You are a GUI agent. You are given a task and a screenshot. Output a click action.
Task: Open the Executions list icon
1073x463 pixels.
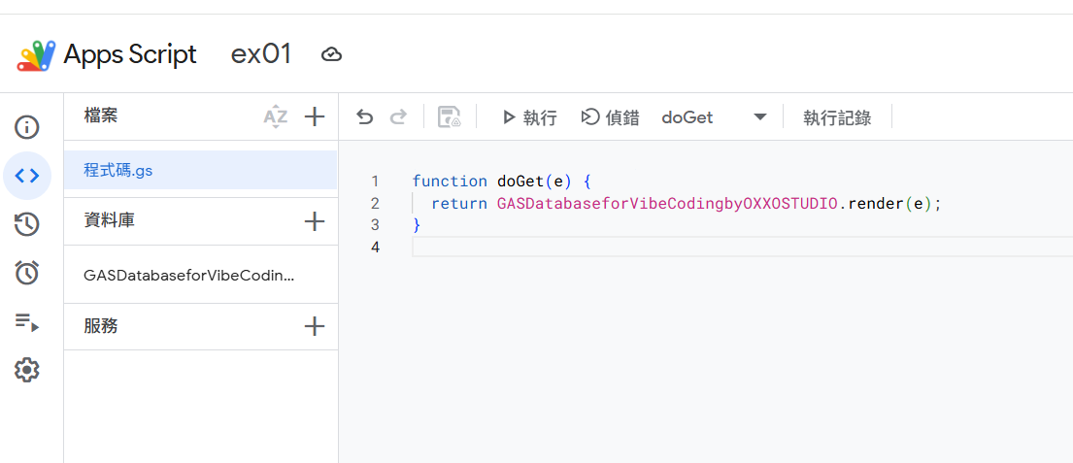(x=27, y=322)
